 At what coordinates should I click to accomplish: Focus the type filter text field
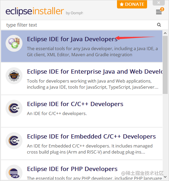(84, 25)
